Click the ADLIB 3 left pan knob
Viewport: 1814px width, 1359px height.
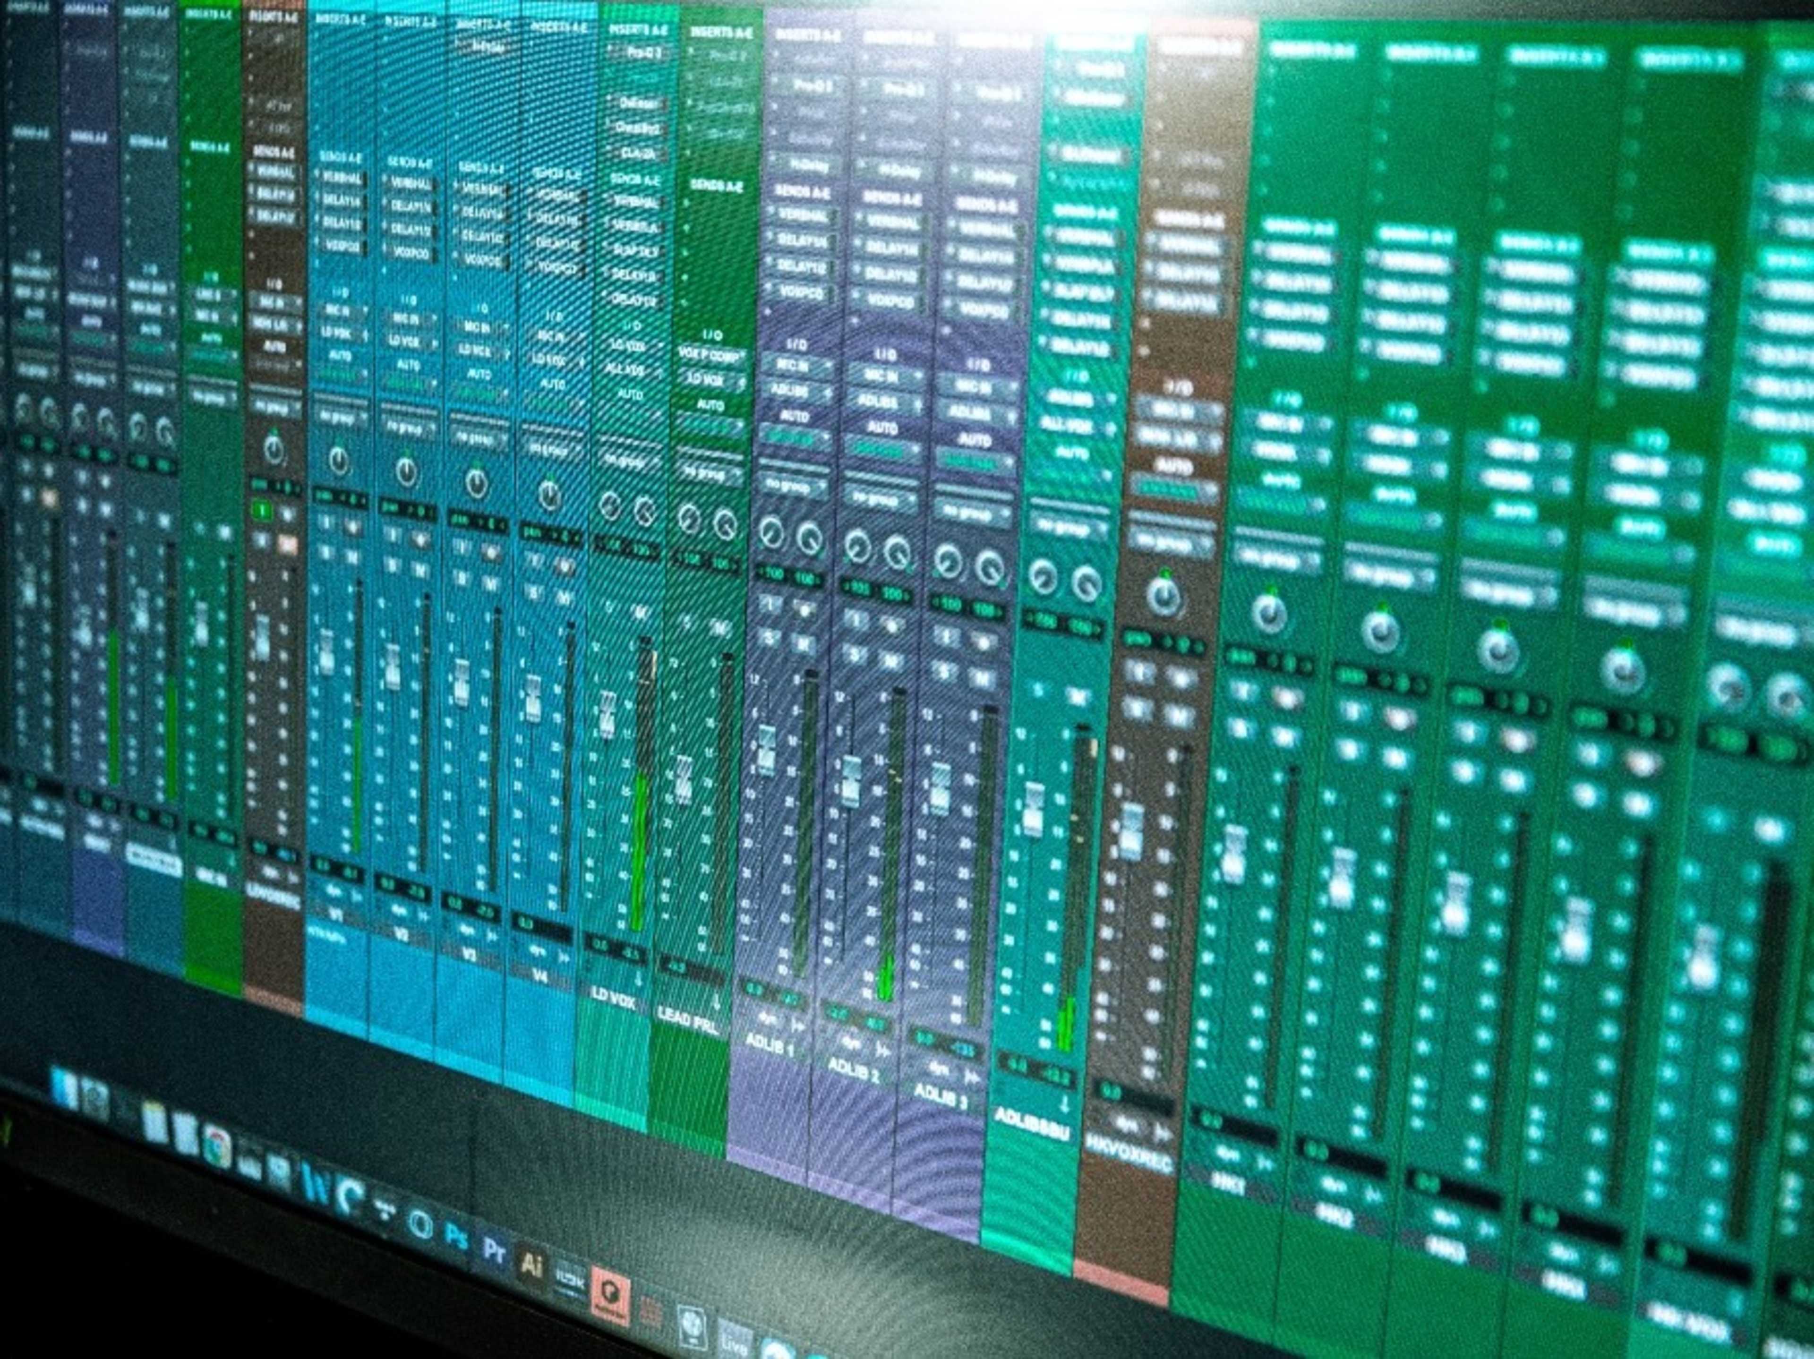coord(949,560)
